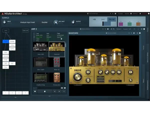Open the on-screen keyboard icon beside search
Viewport: 150px width, 113px height.
coord(62,88)
